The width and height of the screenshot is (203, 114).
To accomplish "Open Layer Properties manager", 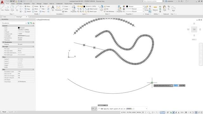I will pos(74,9).
